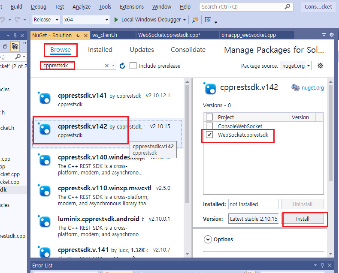Click Solution Explorer search magnifier icon
The height and width of the screenshot is (273, 339).
click(18, 57)
